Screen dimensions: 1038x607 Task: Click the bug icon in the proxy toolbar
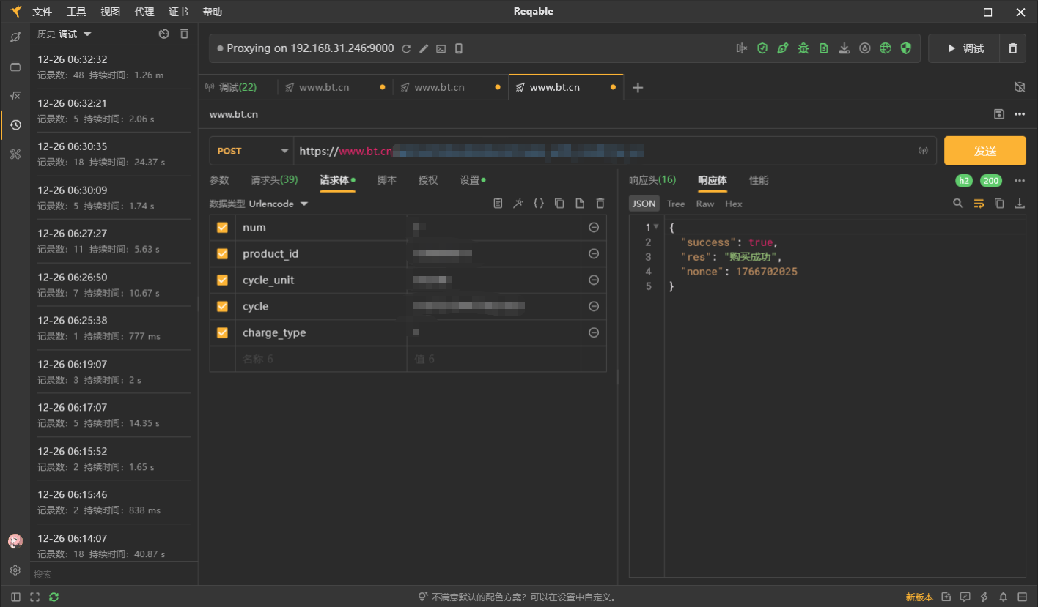coord(803,48)
